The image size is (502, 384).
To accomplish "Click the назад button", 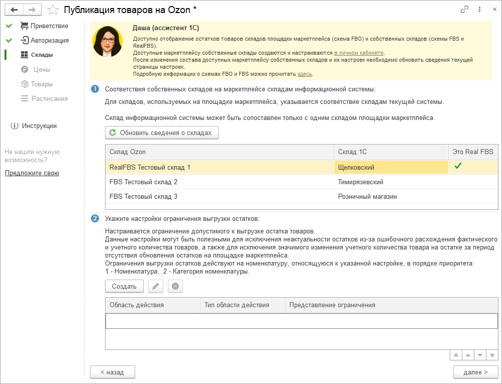I will click(113, 372).
